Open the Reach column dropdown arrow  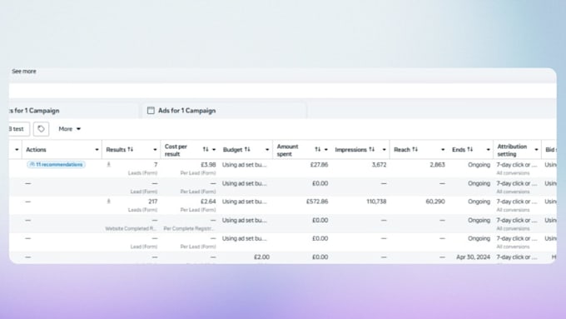click(x=443, y=150)
